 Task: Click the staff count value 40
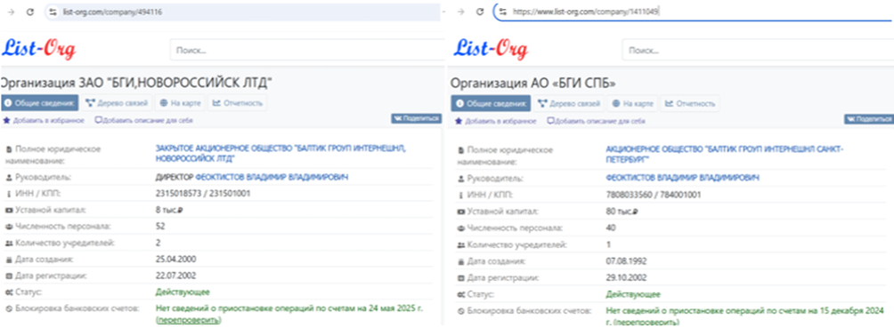(x=611, y=228)
